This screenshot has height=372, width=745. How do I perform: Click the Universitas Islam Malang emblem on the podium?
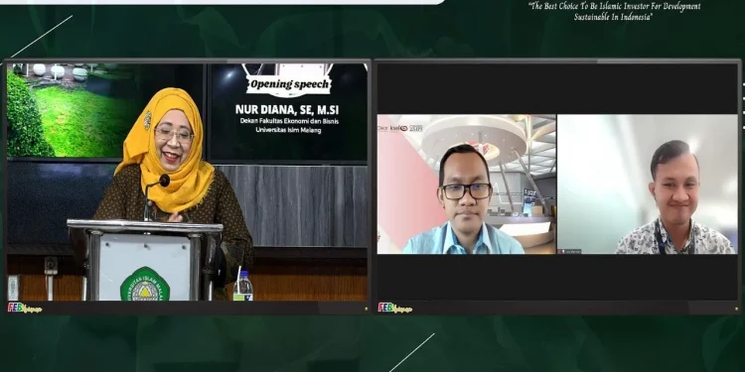point(145,285)
